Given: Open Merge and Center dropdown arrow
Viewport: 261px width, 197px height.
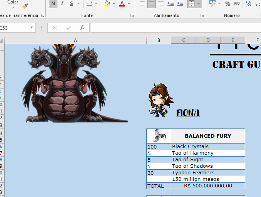Looking at the screenshot, I should 199,3.
